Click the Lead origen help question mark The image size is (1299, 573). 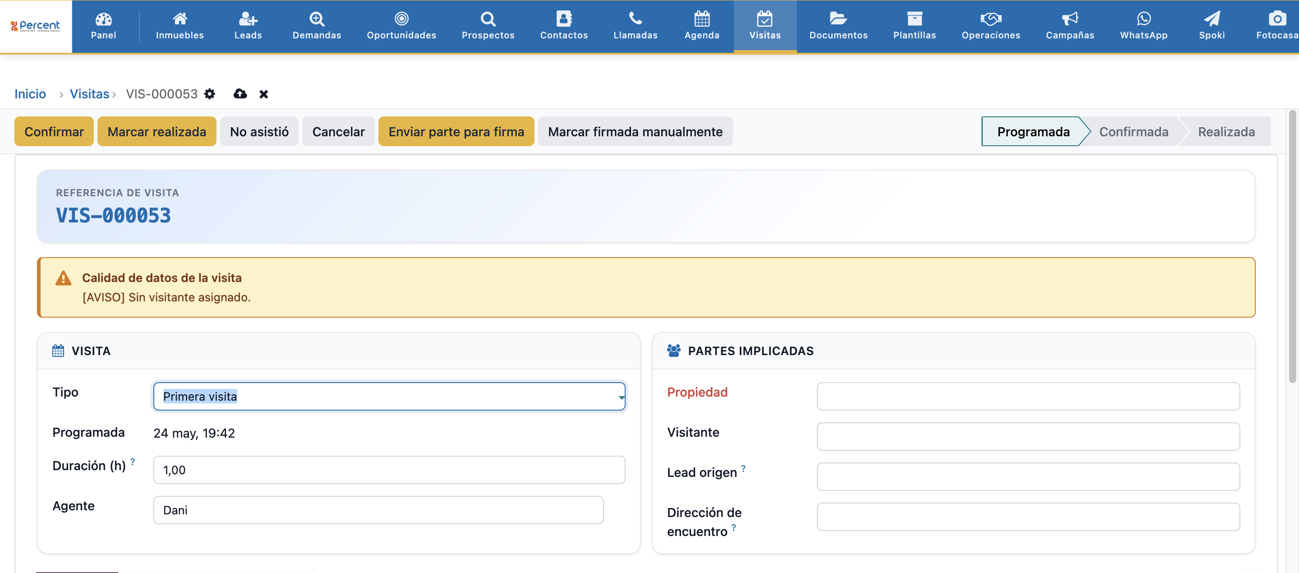(x=743, y=469)
